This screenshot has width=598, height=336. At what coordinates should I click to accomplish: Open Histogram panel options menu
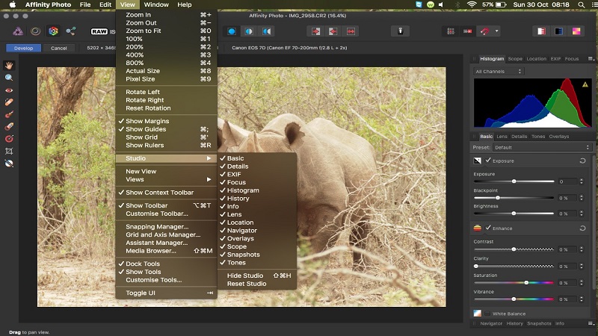pyautogui.click(x=591, y=59)
